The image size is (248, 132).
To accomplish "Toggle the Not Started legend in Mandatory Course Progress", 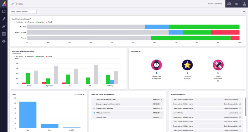I will (x=18, y=22).
